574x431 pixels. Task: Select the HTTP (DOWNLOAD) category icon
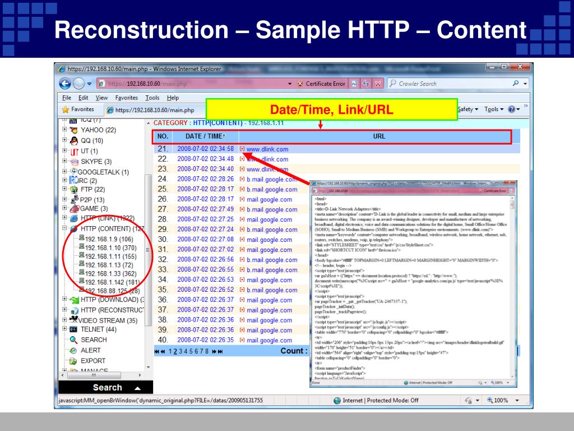point(75,300)
